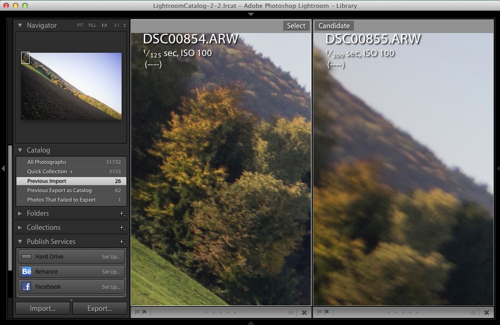Viewport: 500px width, 325px height.
Task: Flag the Select photo as pick
Action: (x=137, y=312)
